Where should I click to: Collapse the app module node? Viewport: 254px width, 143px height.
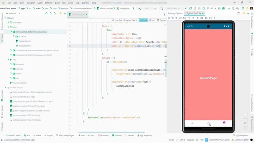pos(6,18)
